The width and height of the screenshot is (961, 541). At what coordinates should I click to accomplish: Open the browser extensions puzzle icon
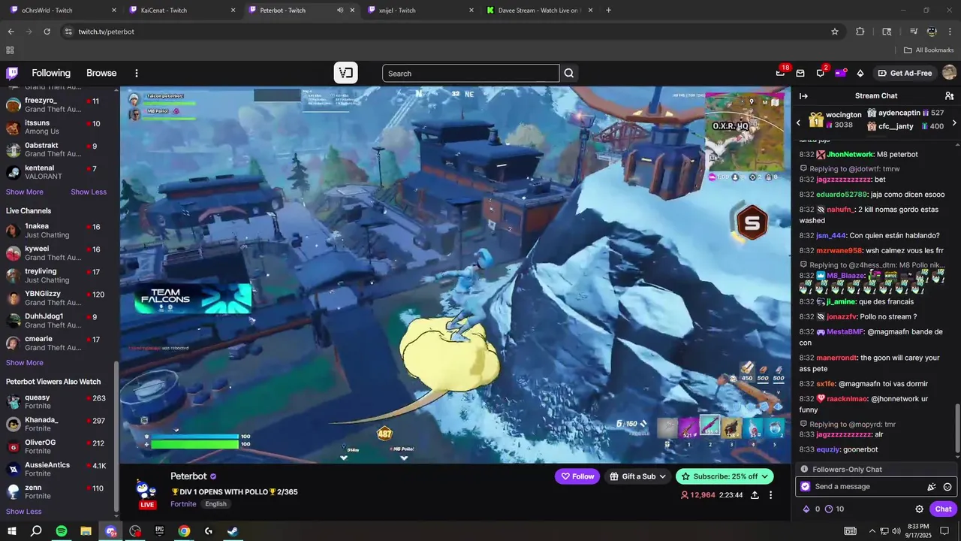coord(860,32)
